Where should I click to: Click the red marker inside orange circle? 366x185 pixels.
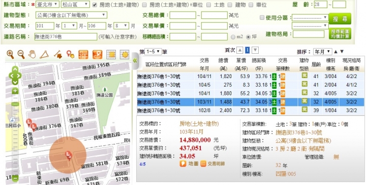click(69, 155)
